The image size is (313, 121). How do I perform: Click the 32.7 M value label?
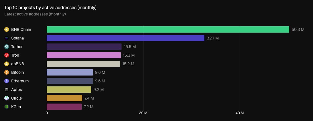click(213, 38)
